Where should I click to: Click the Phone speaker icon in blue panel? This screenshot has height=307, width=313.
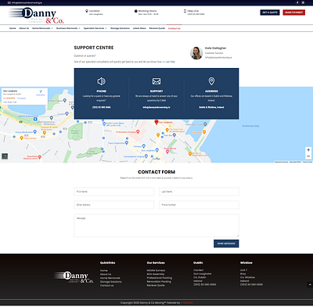[101, 81]
